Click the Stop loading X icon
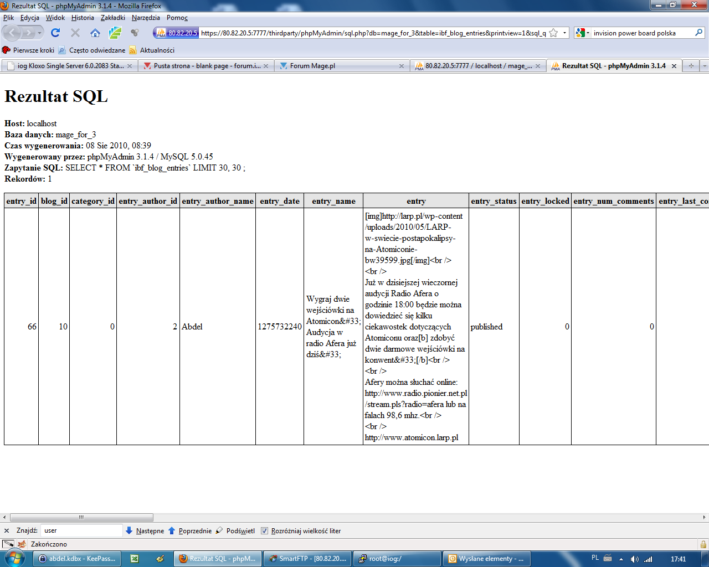This screenshot has width=709, height=567. [x=75, y=33]
